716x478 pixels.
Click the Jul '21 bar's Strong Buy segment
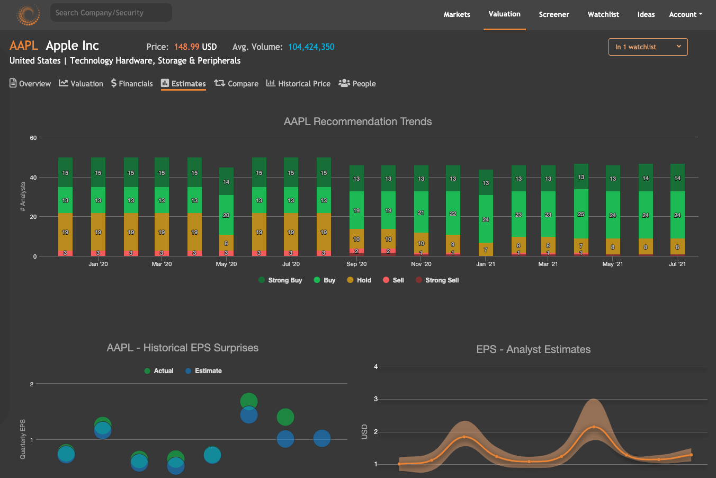tap(677, 178)
